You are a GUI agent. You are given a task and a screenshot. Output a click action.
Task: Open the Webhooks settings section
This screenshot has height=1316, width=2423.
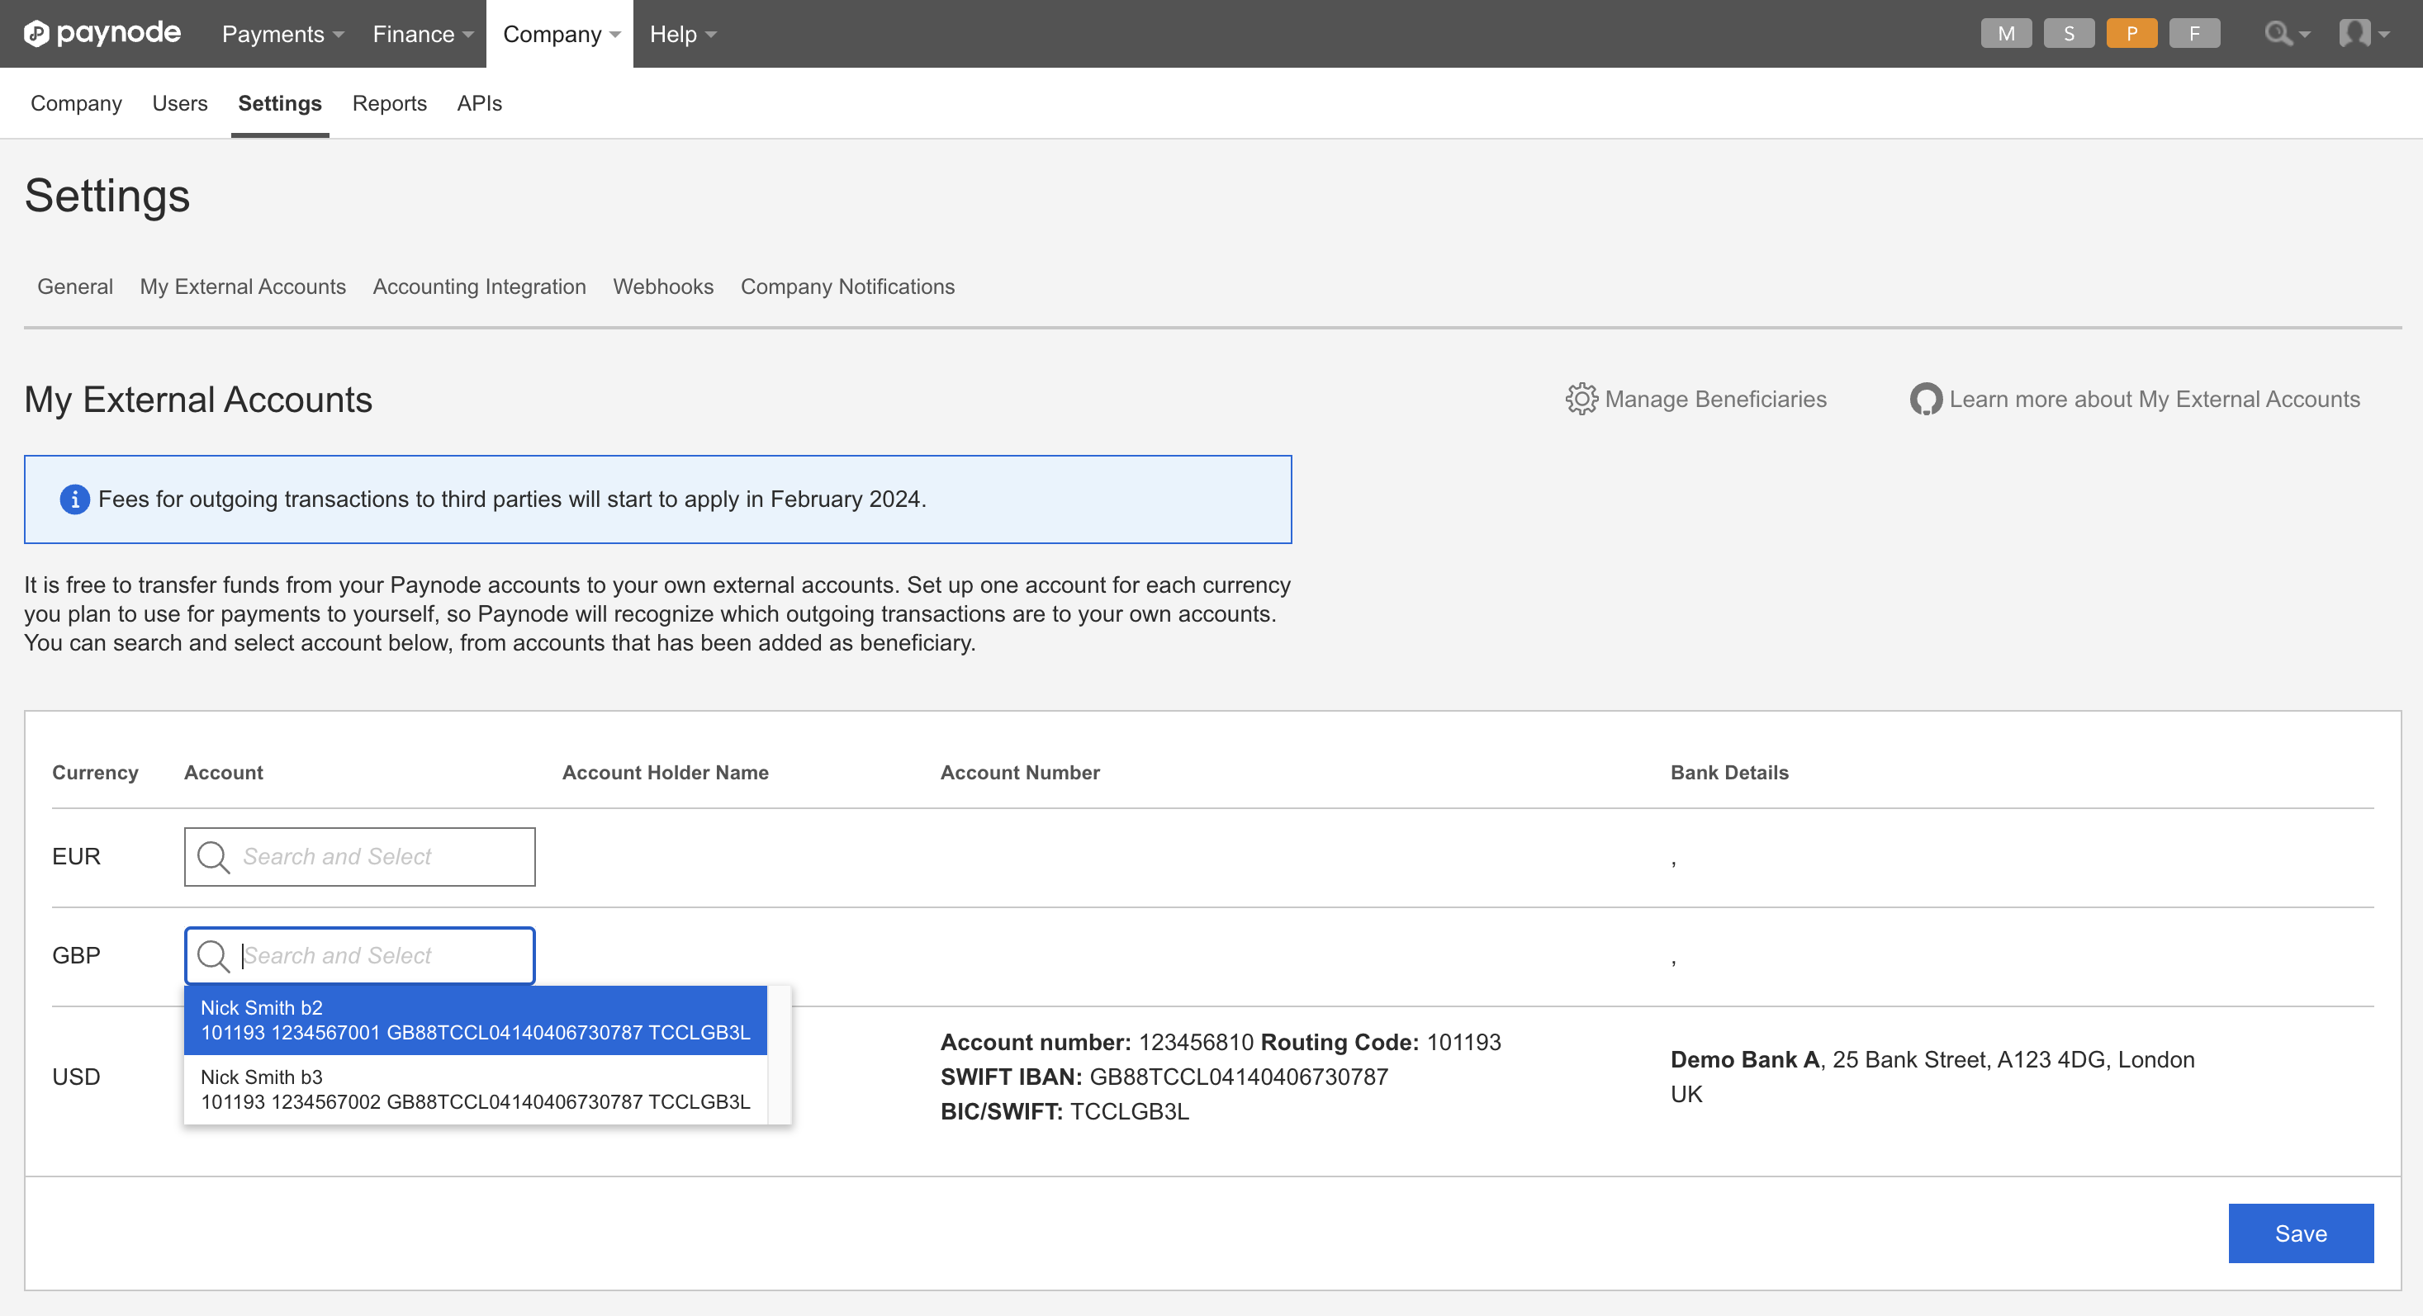663,286
